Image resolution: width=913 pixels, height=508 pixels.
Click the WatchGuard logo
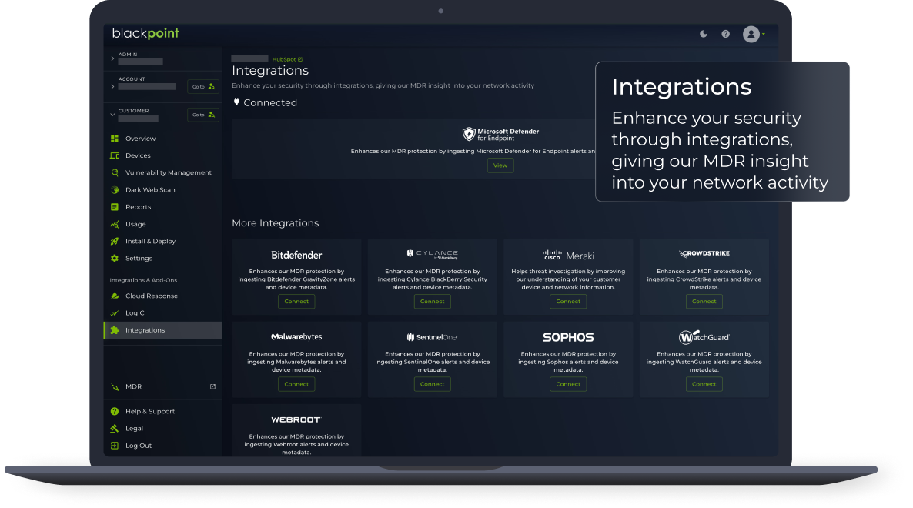pos(704,337)
